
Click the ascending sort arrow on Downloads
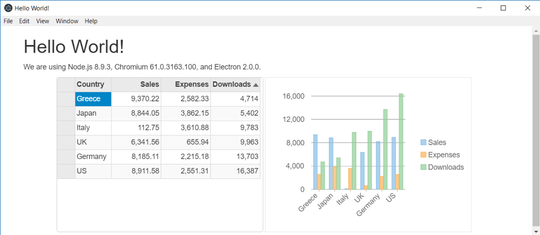click(x=256, y=85)
